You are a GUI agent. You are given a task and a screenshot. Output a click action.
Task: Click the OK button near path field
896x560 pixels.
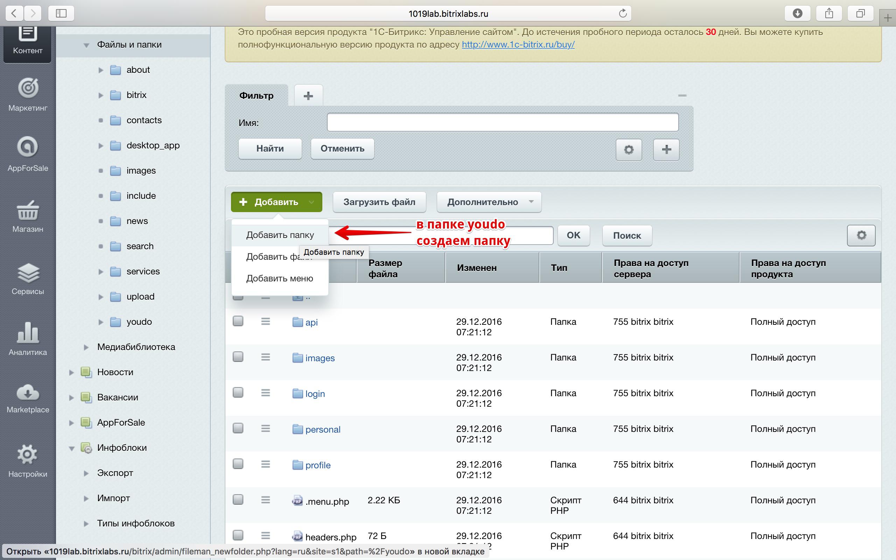pyautogui.click(x=574, y=235)
